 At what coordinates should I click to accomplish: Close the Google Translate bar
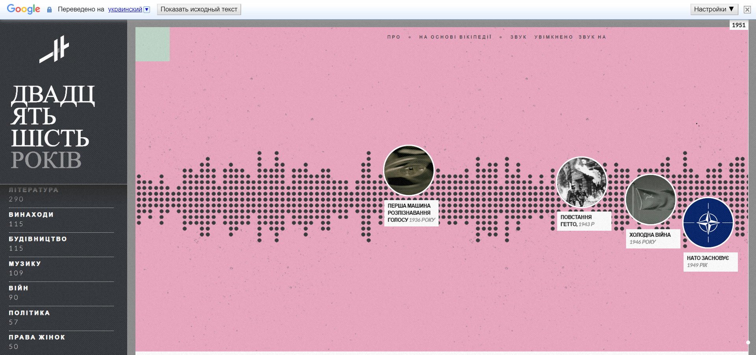point(747,9)
